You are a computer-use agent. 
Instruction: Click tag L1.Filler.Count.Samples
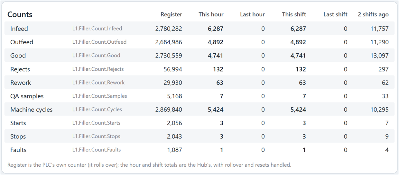tap(99, 96)
